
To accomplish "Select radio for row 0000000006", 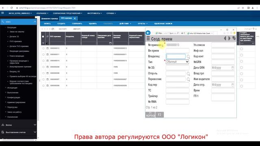I will tap(43, 86).
